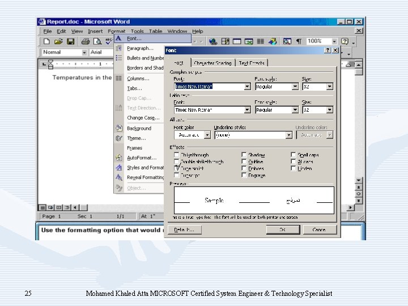Choose Paragraph... from the Format menu

coord(140,48)
